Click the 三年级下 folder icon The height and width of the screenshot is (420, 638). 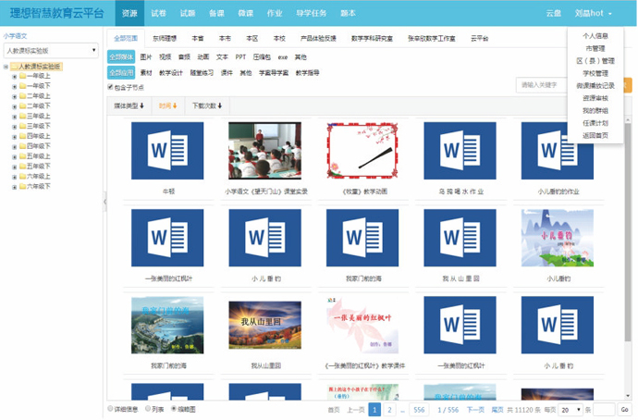23,126
